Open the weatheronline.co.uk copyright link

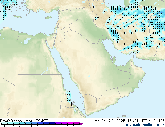pos(145,125)
